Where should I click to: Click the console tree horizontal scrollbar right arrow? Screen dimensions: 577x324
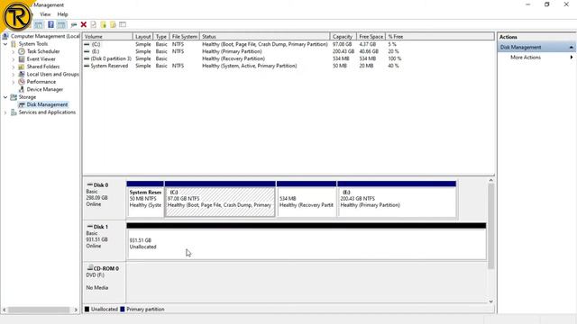click(76, 310)
